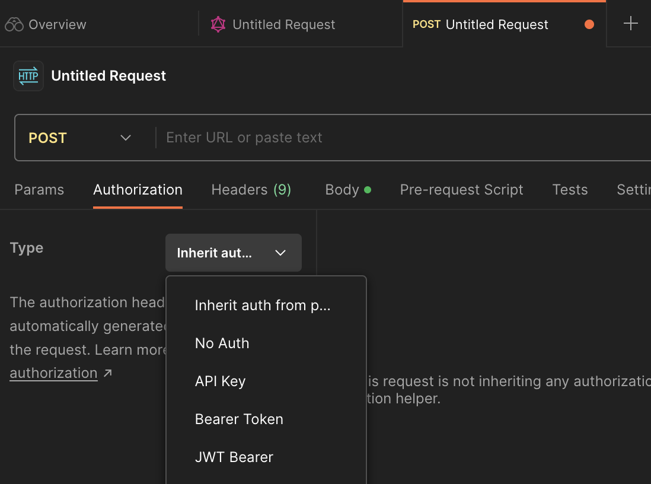Click the orange unsaved-changes dot on the active tab
This screenshot has width=651, height=484.
click(589, 24)
